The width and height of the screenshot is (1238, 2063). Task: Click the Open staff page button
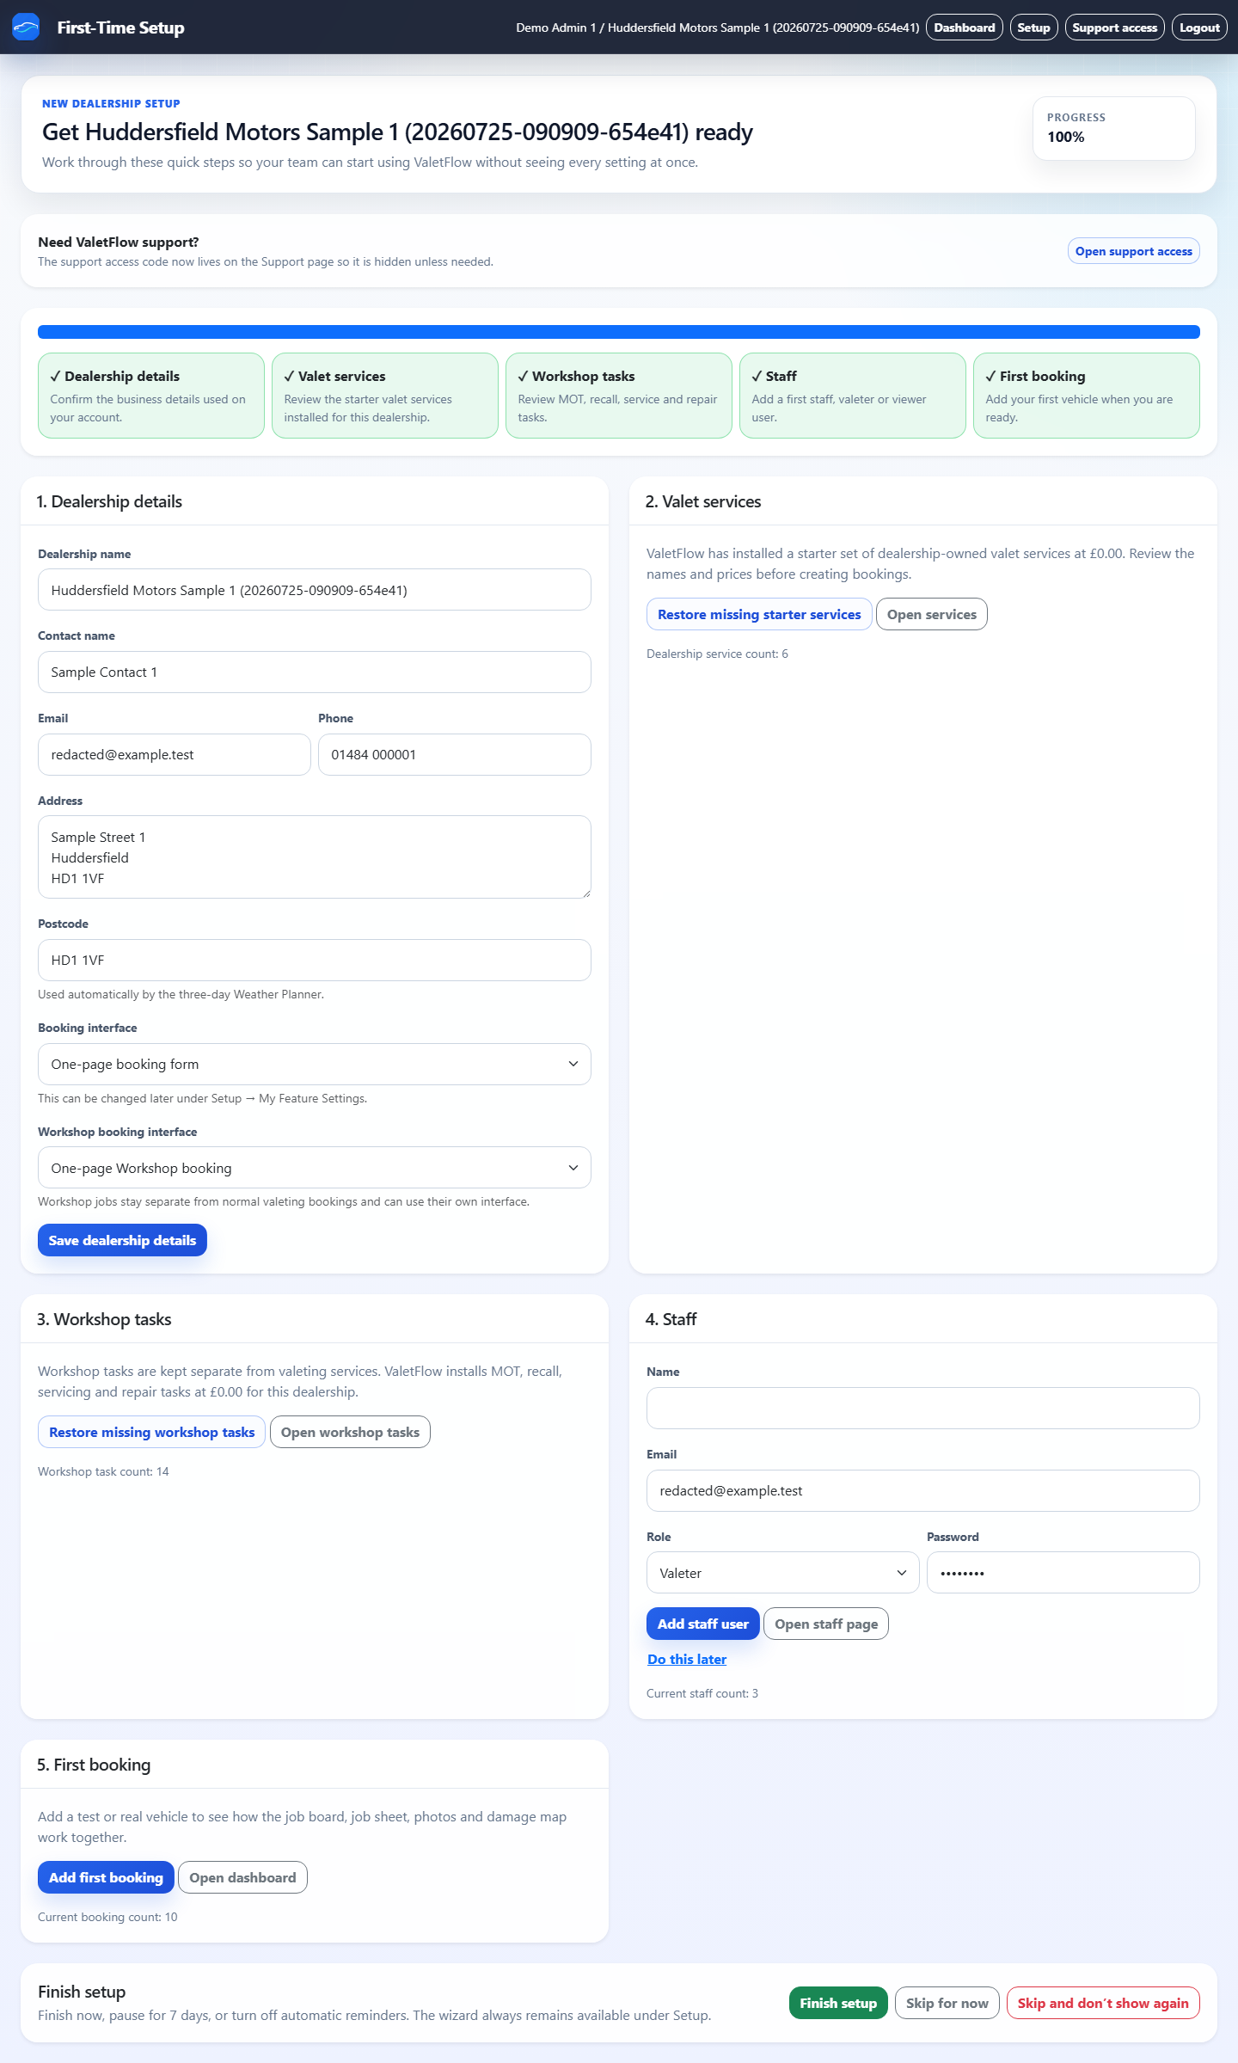click(826, 1624)
